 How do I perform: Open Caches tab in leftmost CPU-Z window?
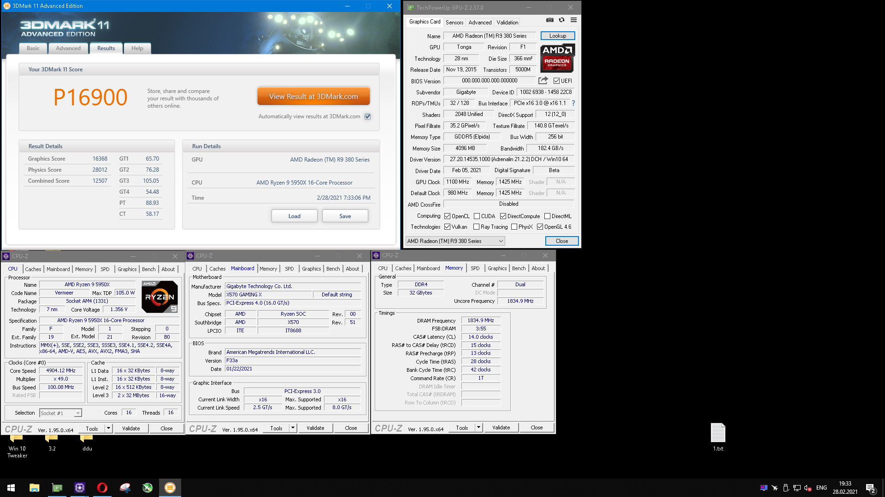(x=33, y=269)
